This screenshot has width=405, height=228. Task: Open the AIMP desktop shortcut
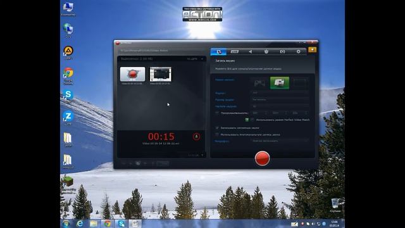click(68, 53)
